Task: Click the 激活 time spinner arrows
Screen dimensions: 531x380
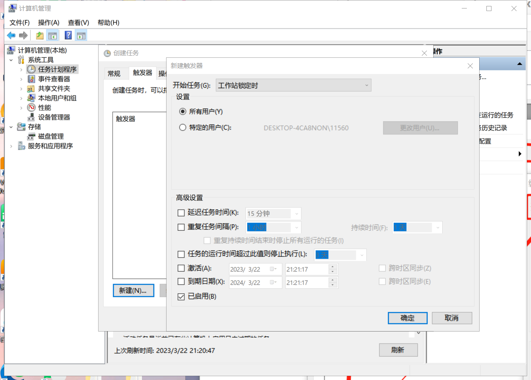Action: [333, 269]
